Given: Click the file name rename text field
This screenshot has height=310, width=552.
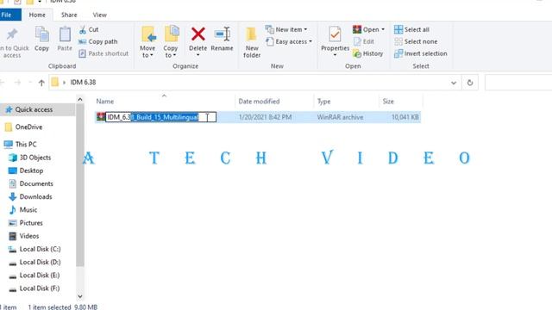Looking at the screenshot, I should tap(161, 117).
